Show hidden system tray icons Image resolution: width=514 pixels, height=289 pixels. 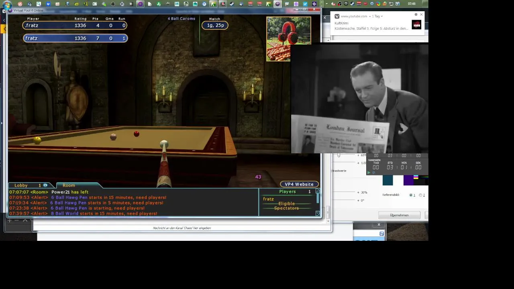point(326,4)
